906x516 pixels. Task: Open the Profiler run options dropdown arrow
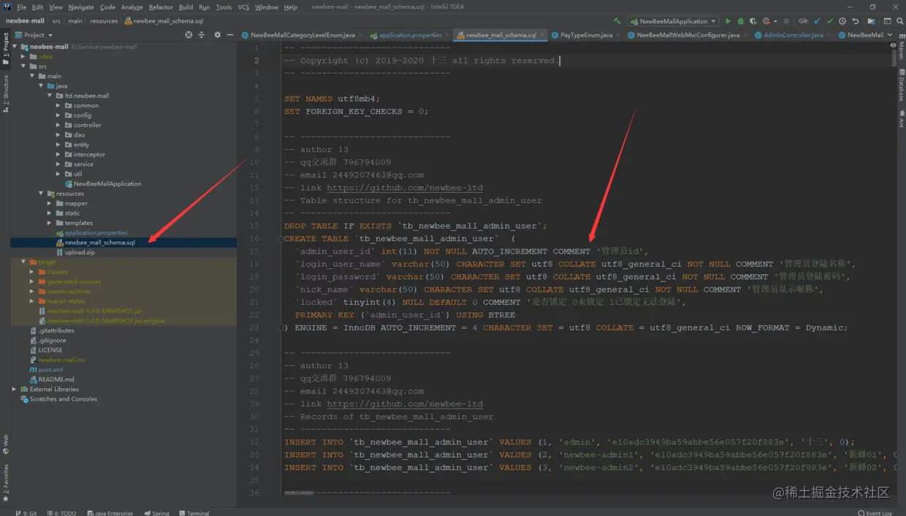(774, 21)
